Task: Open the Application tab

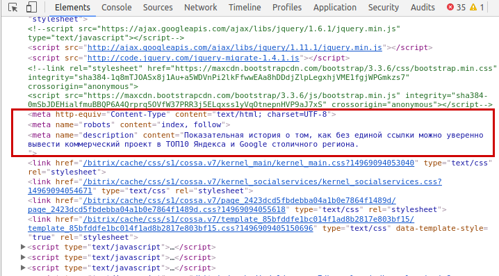Action: pos(335,8)
